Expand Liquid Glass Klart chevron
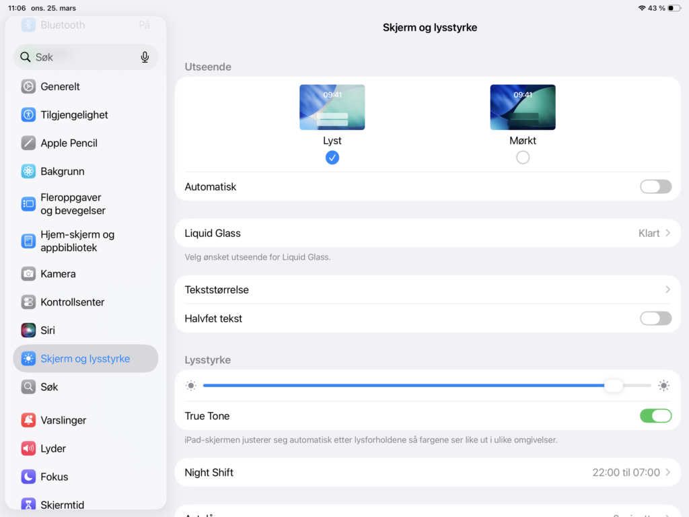The width and height of the screenshot is (689, 517). [667, 233]
